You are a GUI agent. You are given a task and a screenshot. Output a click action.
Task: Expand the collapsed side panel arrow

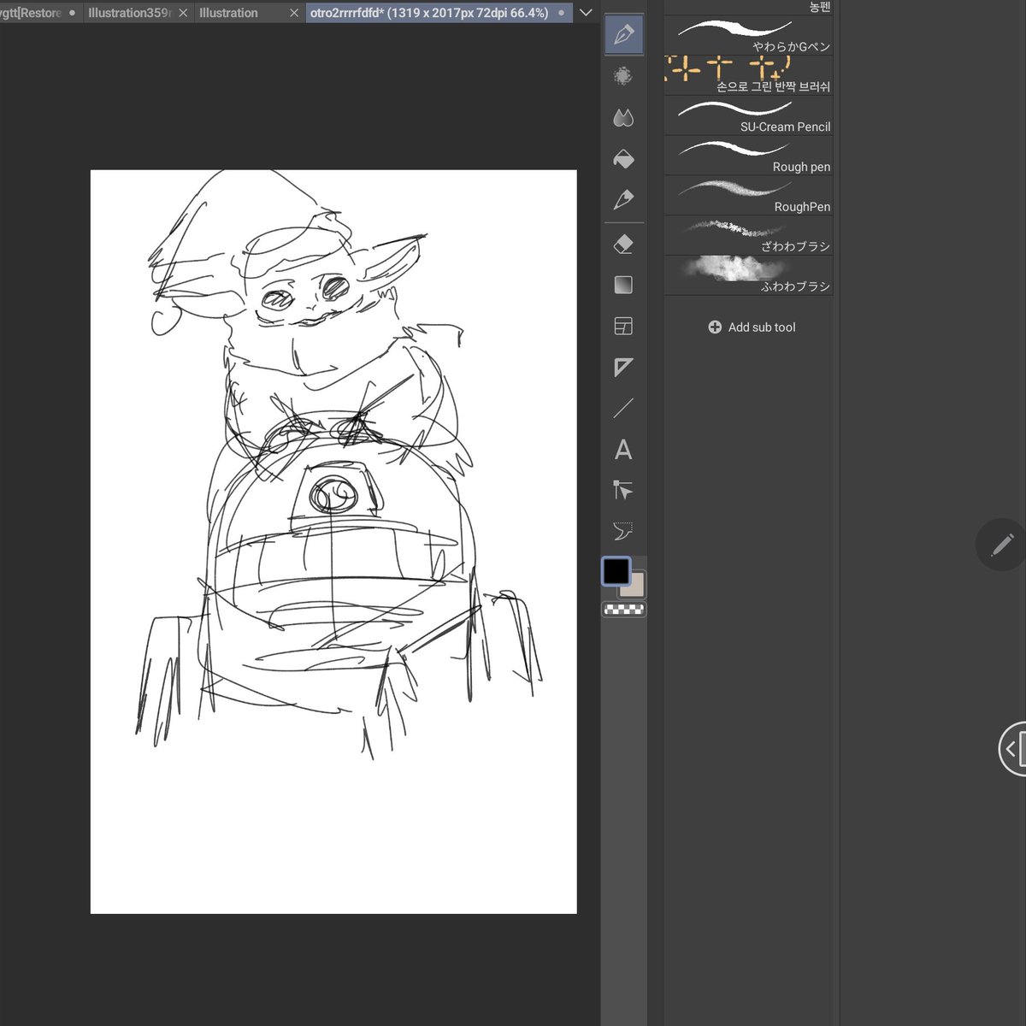[1012, 749]
